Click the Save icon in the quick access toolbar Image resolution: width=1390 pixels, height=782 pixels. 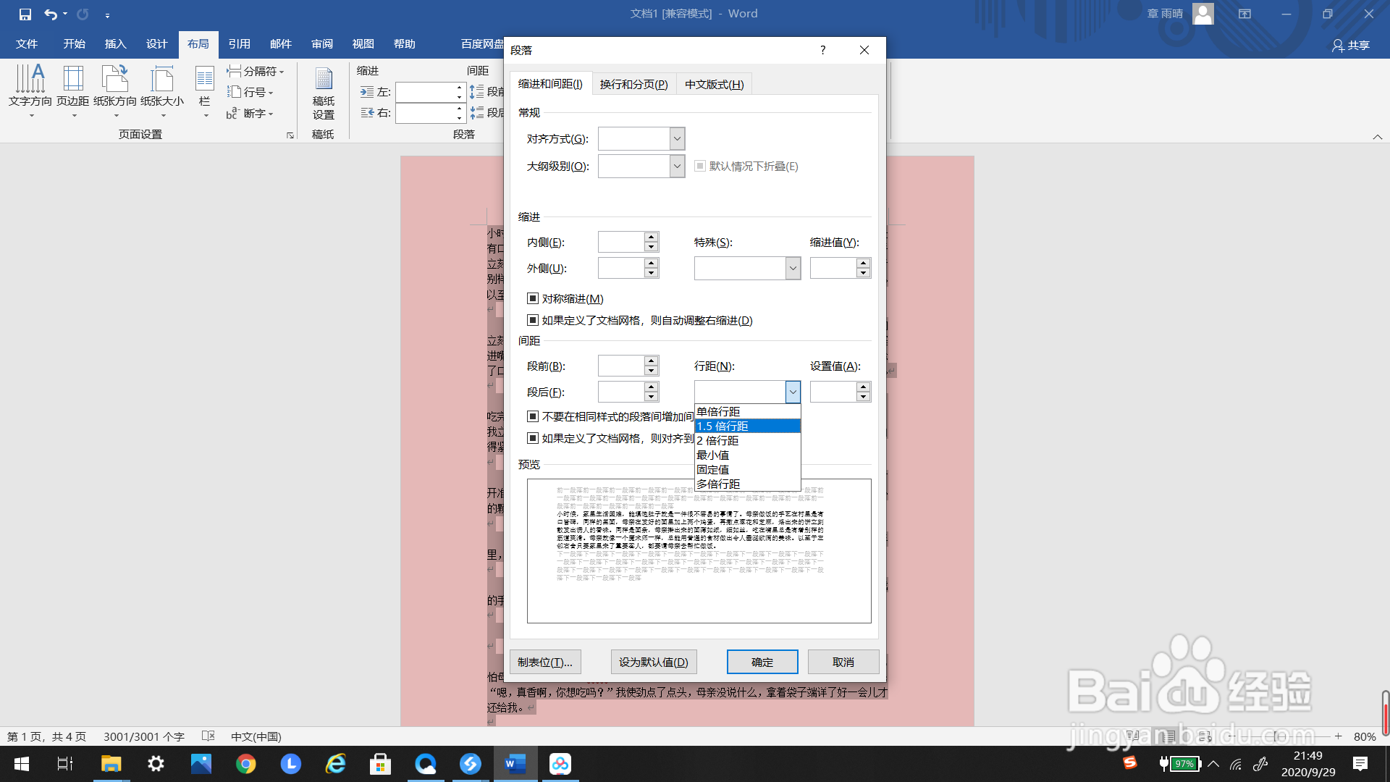pos(25,14)
